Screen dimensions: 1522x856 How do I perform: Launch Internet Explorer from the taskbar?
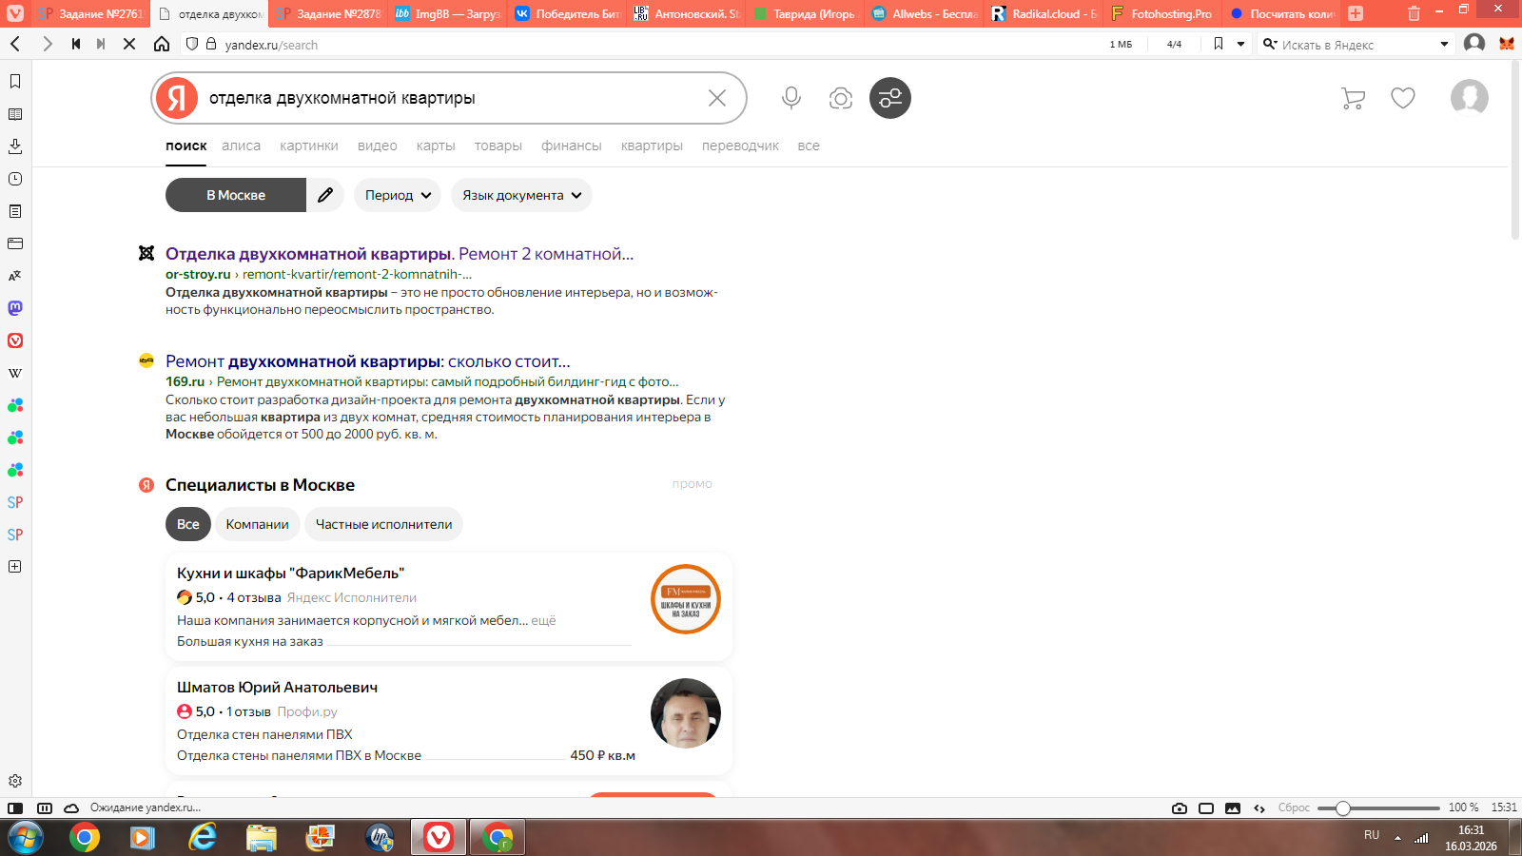pyautogui.click(x=203, y=838)
